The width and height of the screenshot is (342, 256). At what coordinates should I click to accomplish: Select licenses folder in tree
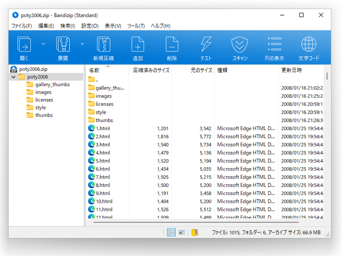44,100
